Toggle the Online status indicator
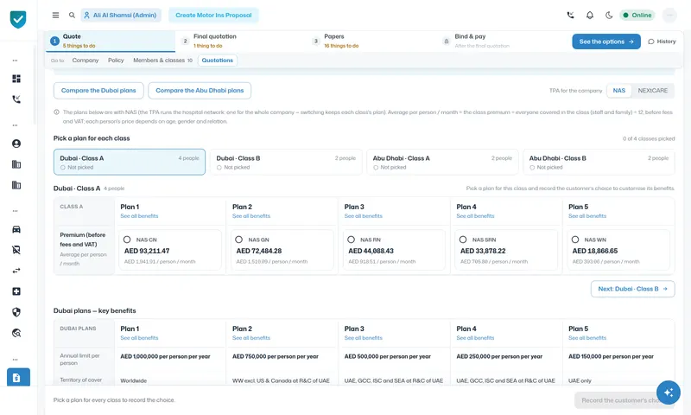 coord(637,15)
